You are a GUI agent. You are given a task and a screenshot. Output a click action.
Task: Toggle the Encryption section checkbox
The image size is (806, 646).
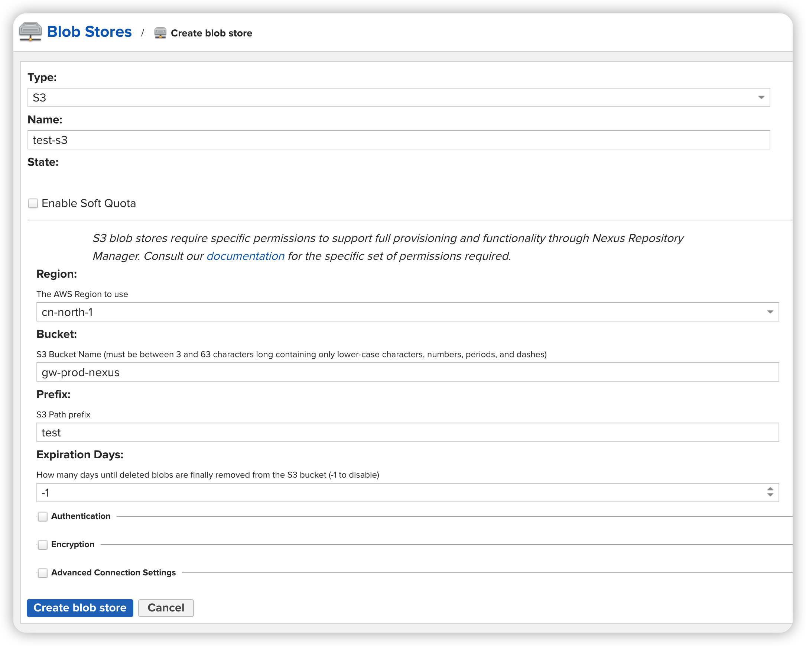point(43,545)
